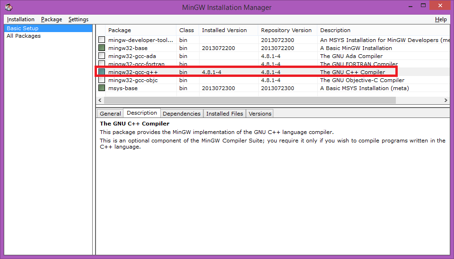The image size is (454, 259).
Task: Click installed version 2013072300 of msys-base
Action: 218,88
